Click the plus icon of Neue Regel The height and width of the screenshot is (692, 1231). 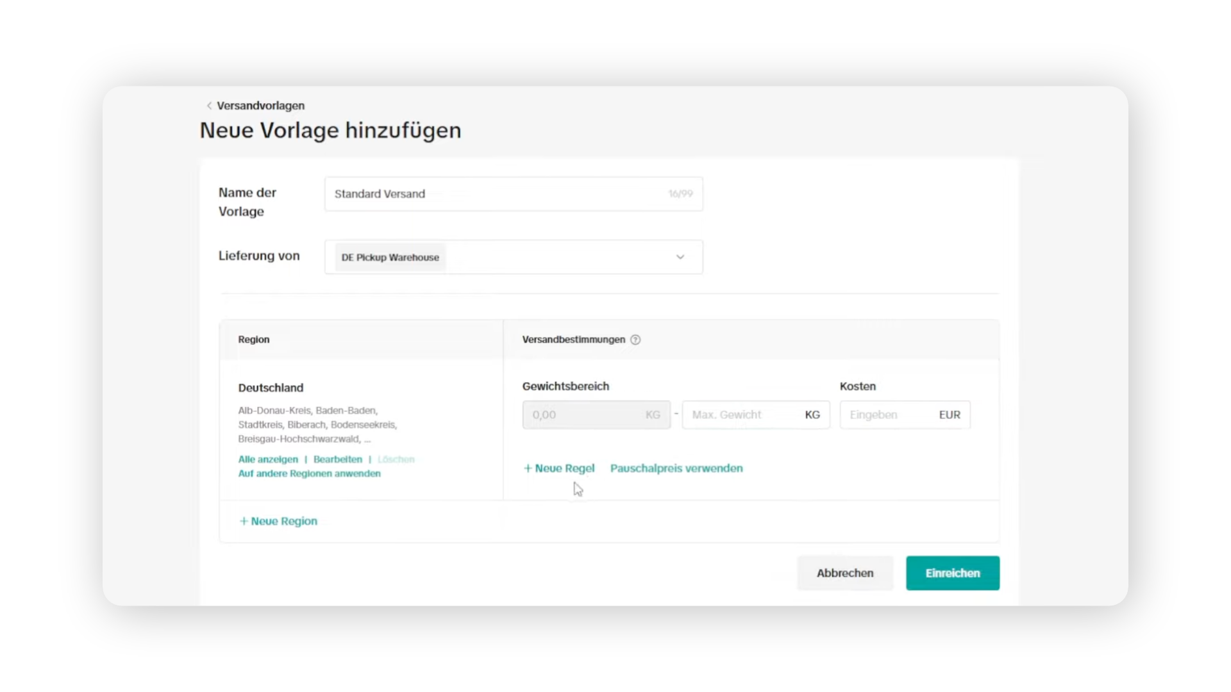[x=528, y=468]
